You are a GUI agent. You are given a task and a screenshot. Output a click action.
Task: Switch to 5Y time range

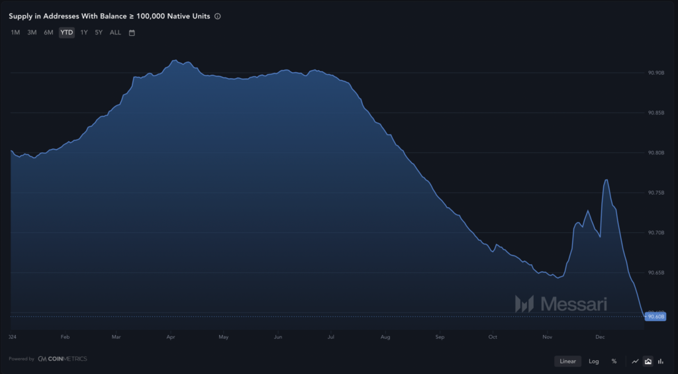point(99,32)
